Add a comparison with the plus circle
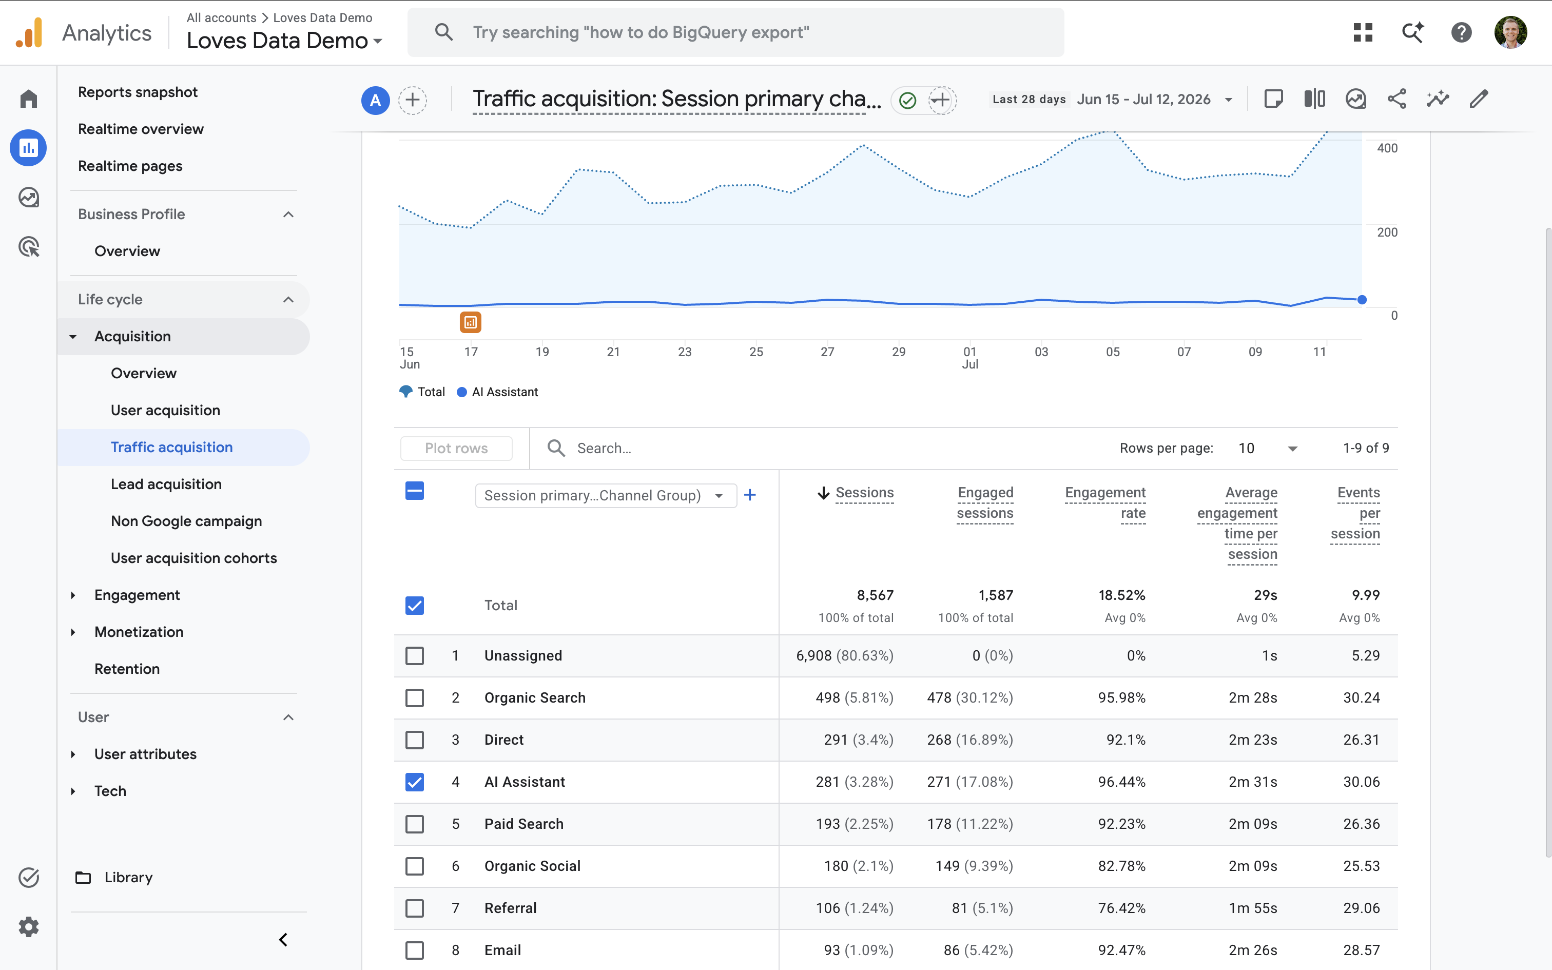The height and width of the screenshot is (970, 1552). [412, 100]
